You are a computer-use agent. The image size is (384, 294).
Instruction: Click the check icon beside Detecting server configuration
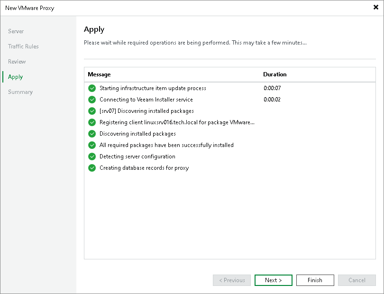[x=92, y=156]
